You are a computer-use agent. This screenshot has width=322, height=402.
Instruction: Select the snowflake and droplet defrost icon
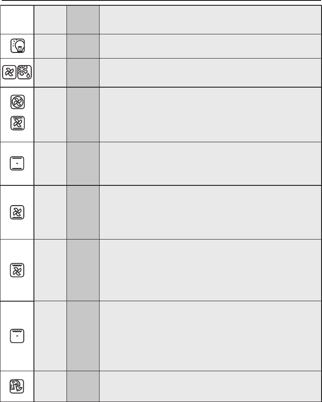[x=25, y=73]
